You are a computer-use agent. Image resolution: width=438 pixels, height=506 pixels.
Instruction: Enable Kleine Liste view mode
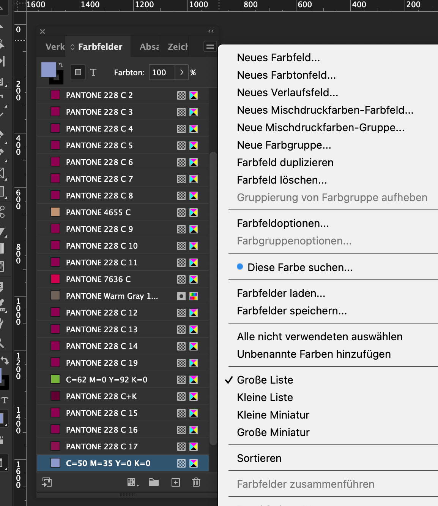pyautogui.click(x=265, y=397)
